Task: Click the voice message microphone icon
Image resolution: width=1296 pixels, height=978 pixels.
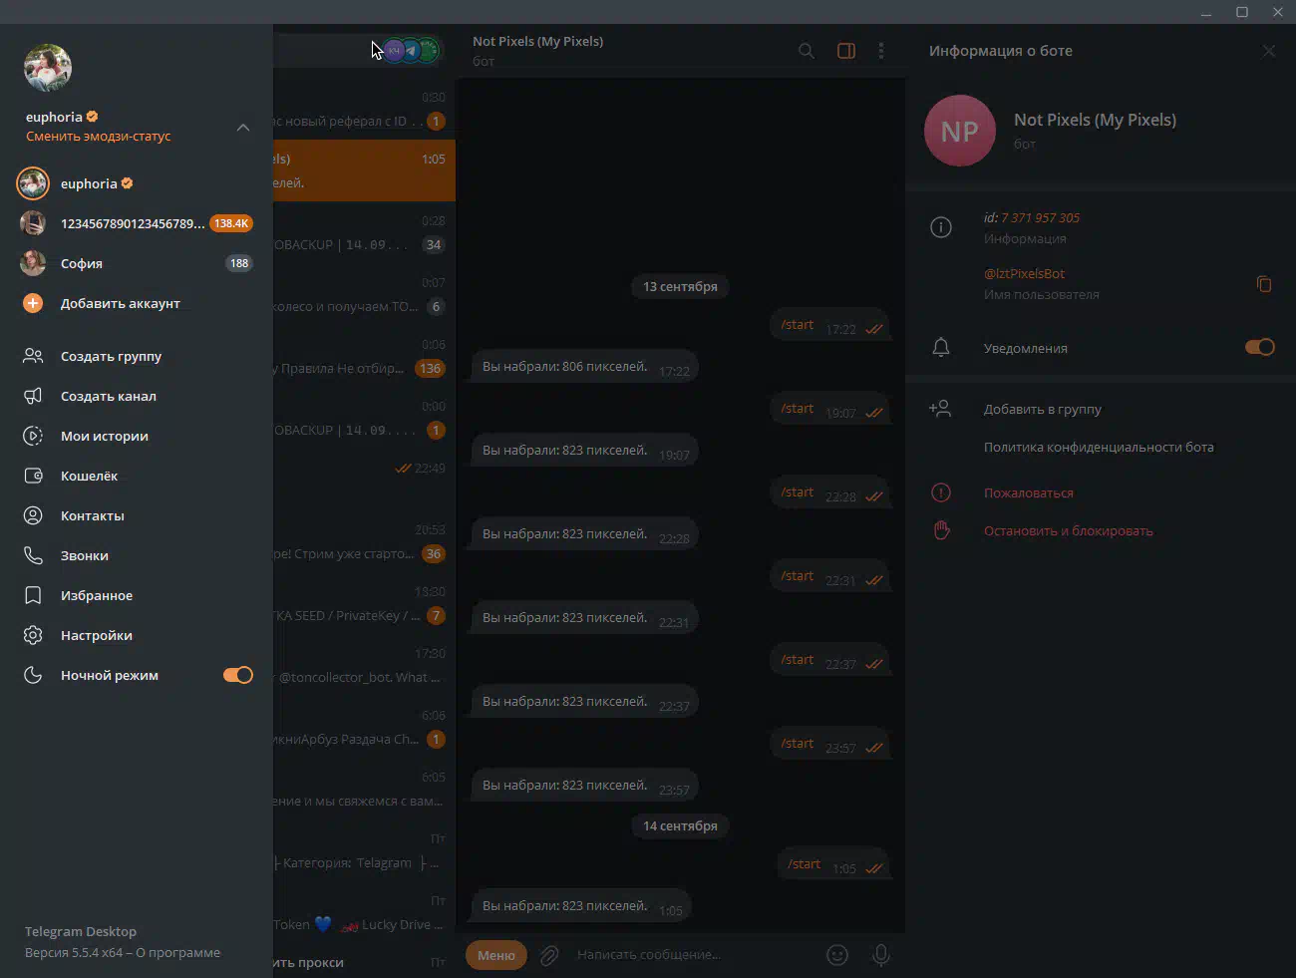Action: point(881,955)
